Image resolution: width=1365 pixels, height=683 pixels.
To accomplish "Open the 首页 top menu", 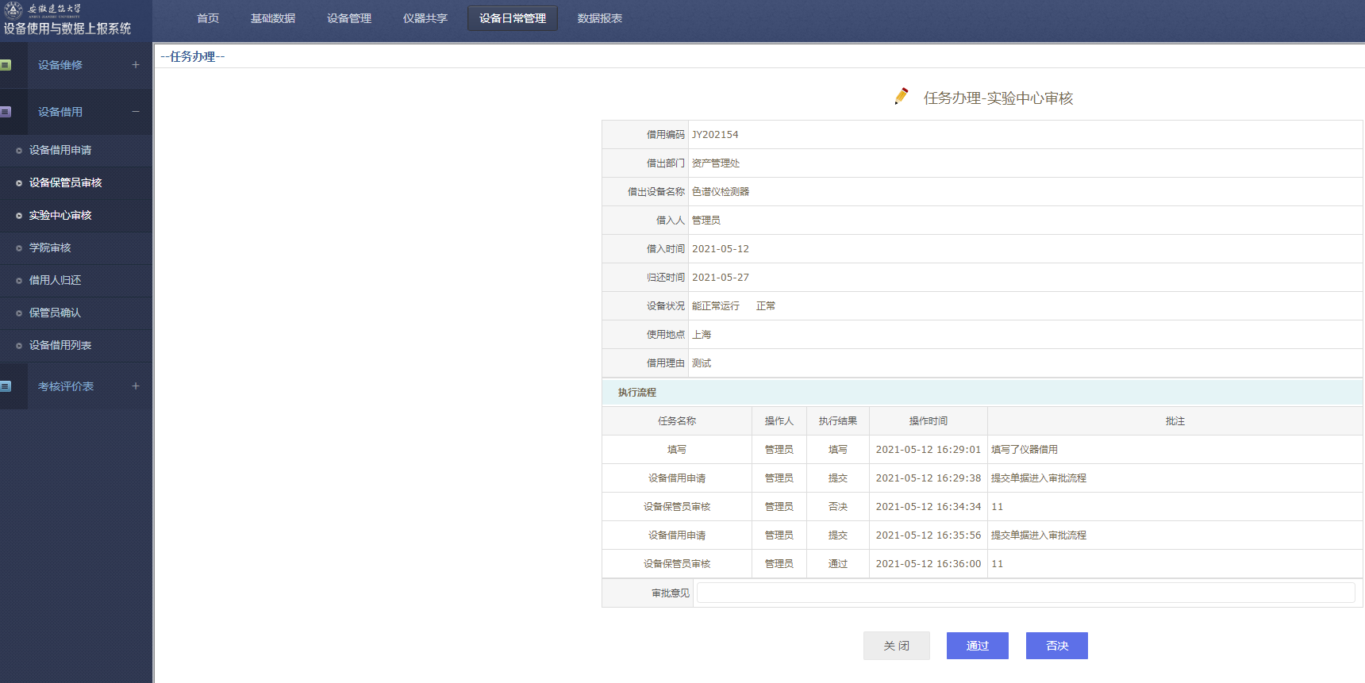I will coord(208,18).
